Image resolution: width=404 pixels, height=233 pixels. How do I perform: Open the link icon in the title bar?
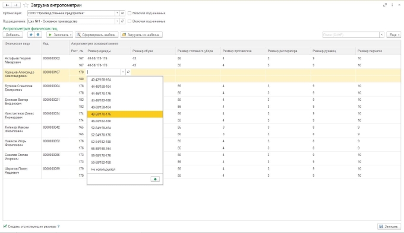385,5
